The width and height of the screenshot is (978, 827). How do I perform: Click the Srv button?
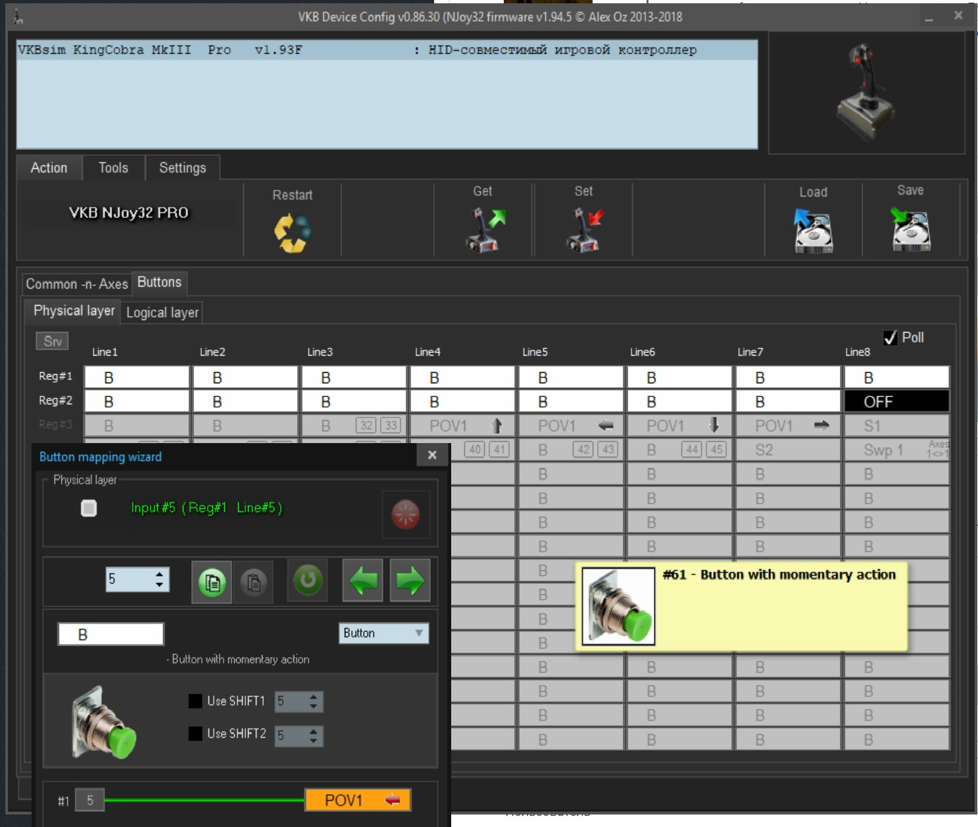click(52, 341)
